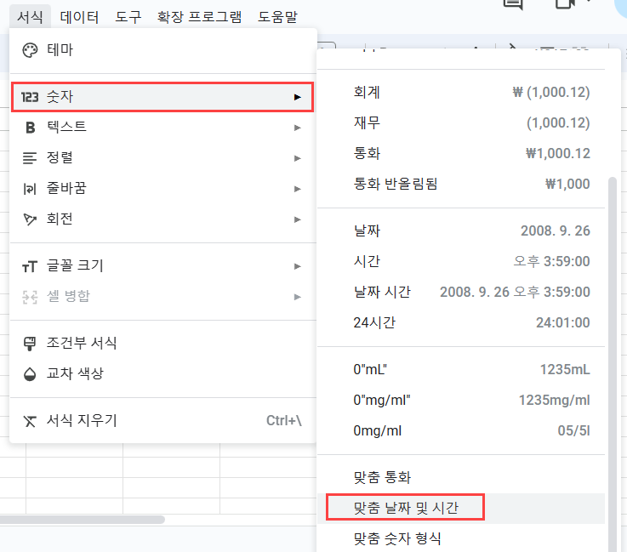Apply the 통화 반올림됨 format

pos(461,184)
